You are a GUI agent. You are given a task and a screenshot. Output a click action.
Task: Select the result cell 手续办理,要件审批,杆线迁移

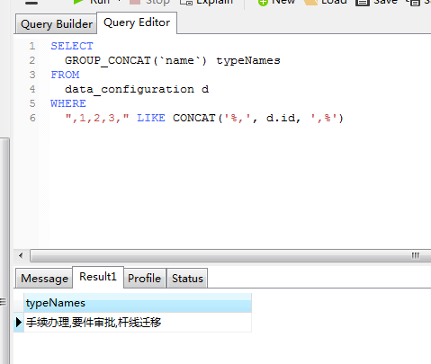[x=138, y=323]
